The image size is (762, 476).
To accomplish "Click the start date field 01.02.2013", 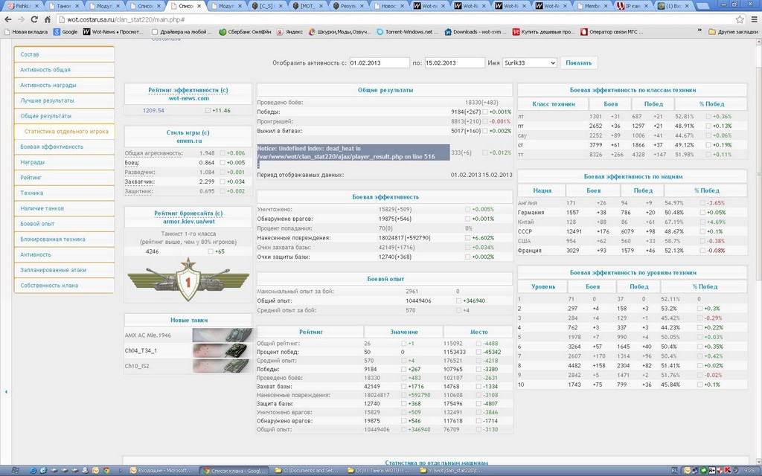I will pos(379,63).
